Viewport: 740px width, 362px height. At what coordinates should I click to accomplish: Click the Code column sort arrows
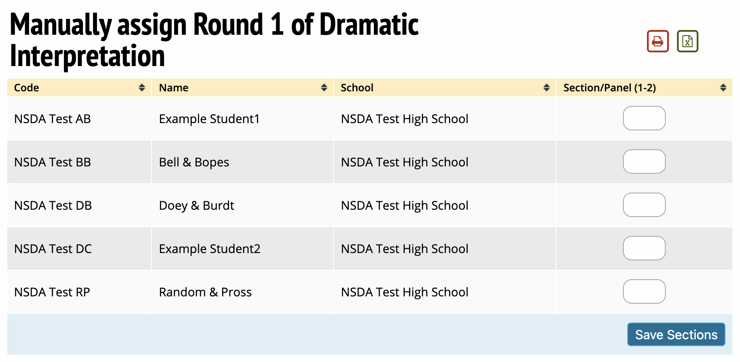pyautogui.click(x=142, y=88)
